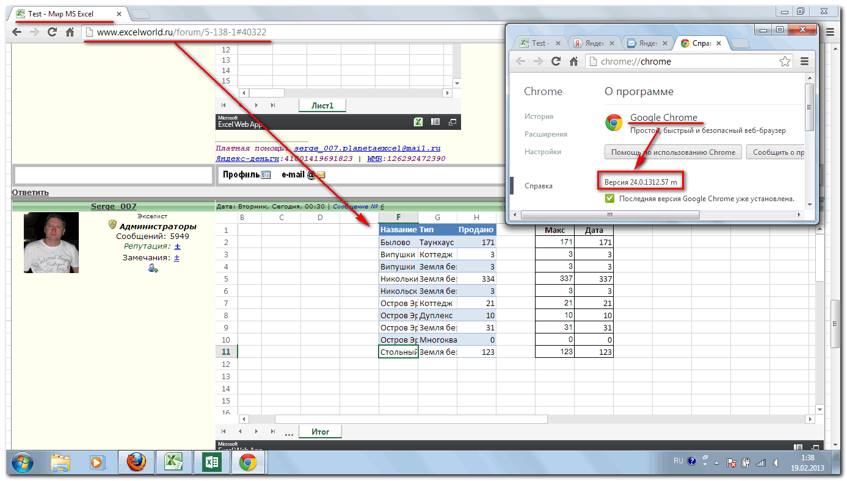Click the excelworld.ru address bar
Screen dimensions: 847x481
pyautogui.click(x=293, y=32)
